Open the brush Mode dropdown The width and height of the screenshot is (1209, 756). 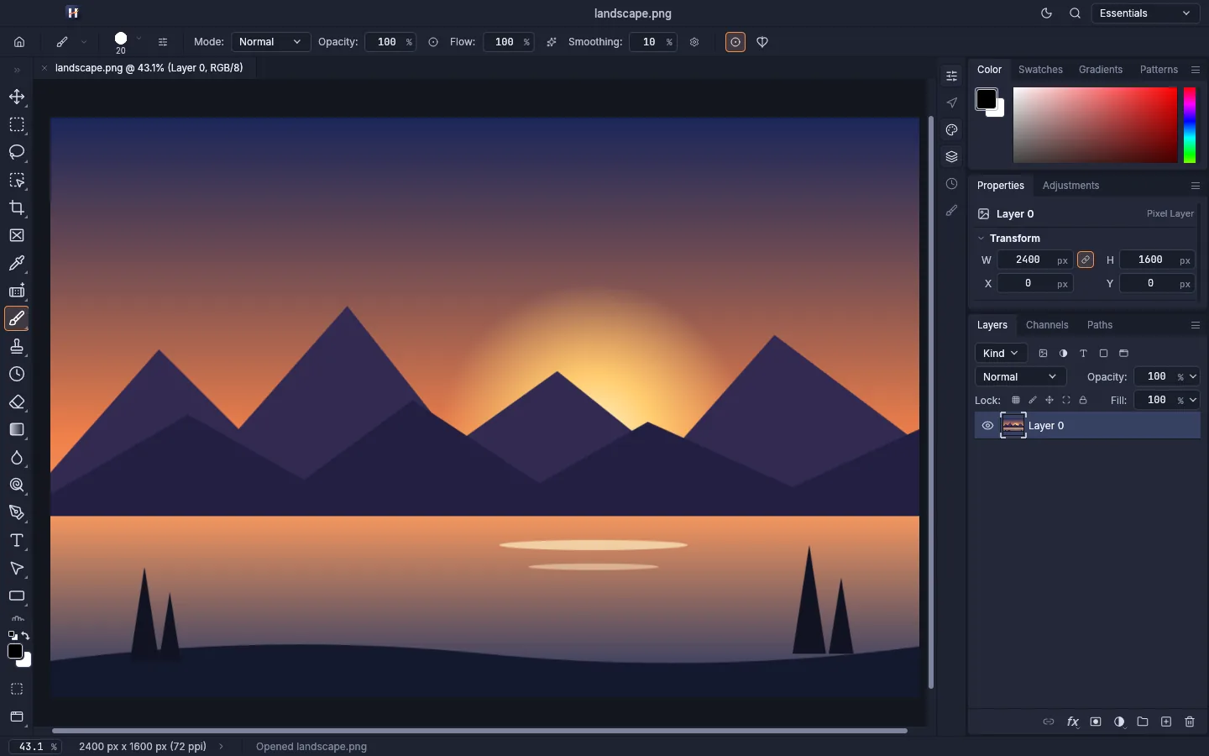coord(270,42)
